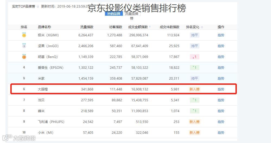Screen dimensions: 271x143
Task: Select brand name 小米 (MI)
Action: click(46, 133)
